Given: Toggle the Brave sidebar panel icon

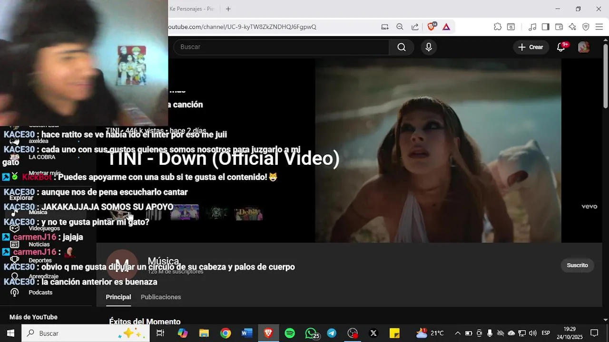Looking at the screenshot, I should tap(546, 27).
